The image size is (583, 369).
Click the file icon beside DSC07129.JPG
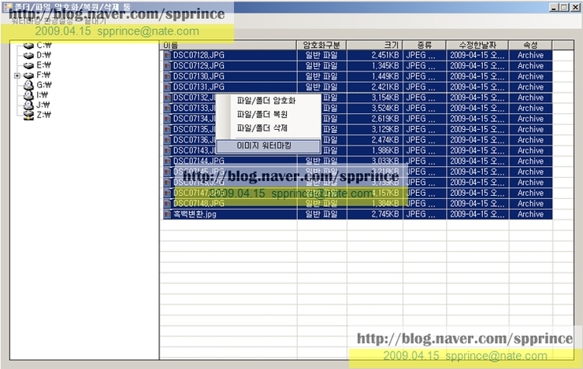[x=168, y=66]
